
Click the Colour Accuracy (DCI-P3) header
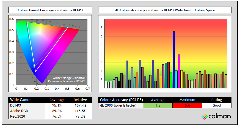coord(121,100)
